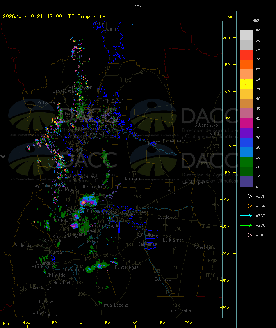Click the 2026/01/10 21:42:00 UTC Composite timestamp
The height and width of the screenshot is (328, 276).
(x=54, y=16)
